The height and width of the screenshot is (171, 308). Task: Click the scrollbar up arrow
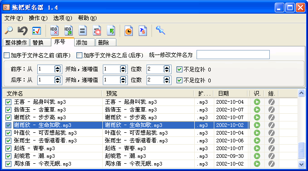pos(301,93)
